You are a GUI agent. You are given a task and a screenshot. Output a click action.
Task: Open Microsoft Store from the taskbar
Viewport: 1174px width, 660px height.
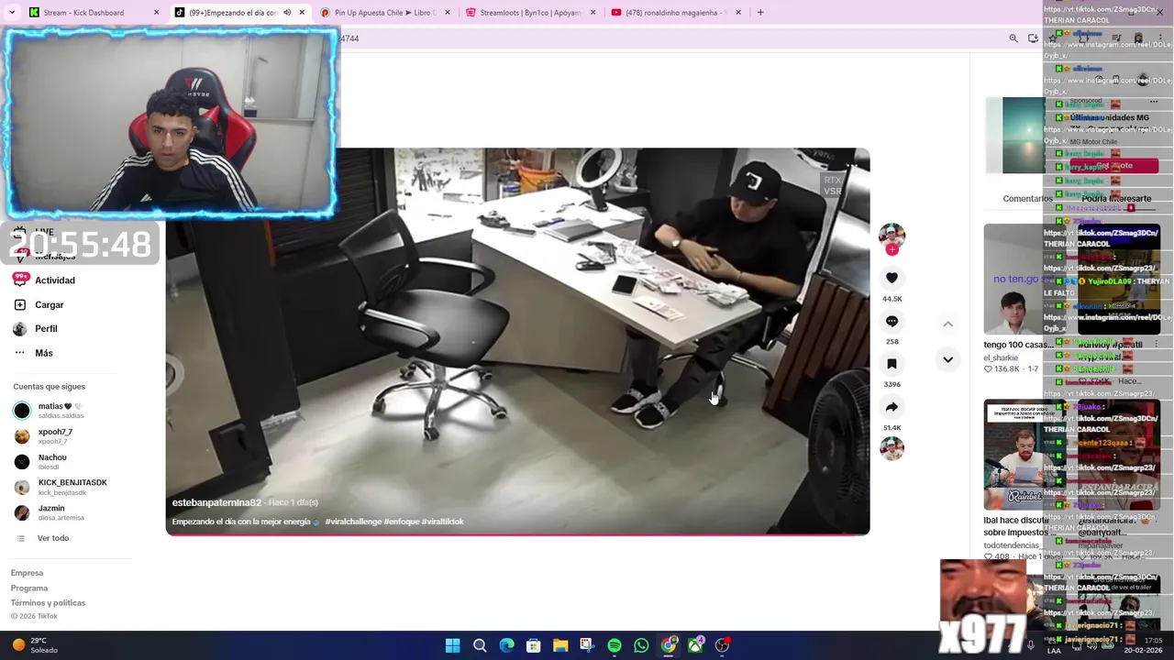[533, 645]
